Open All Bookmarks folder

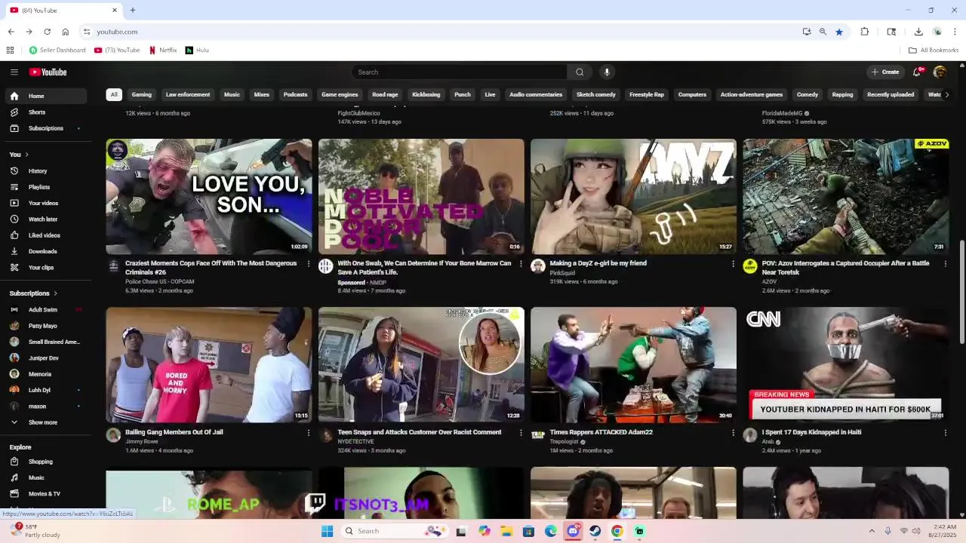(934, 50)
